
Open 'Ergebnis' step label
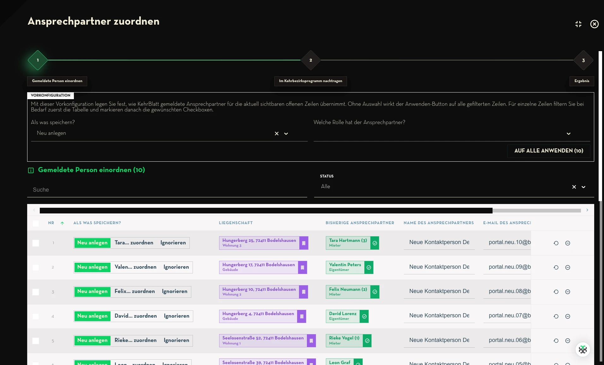click(582, 81)
